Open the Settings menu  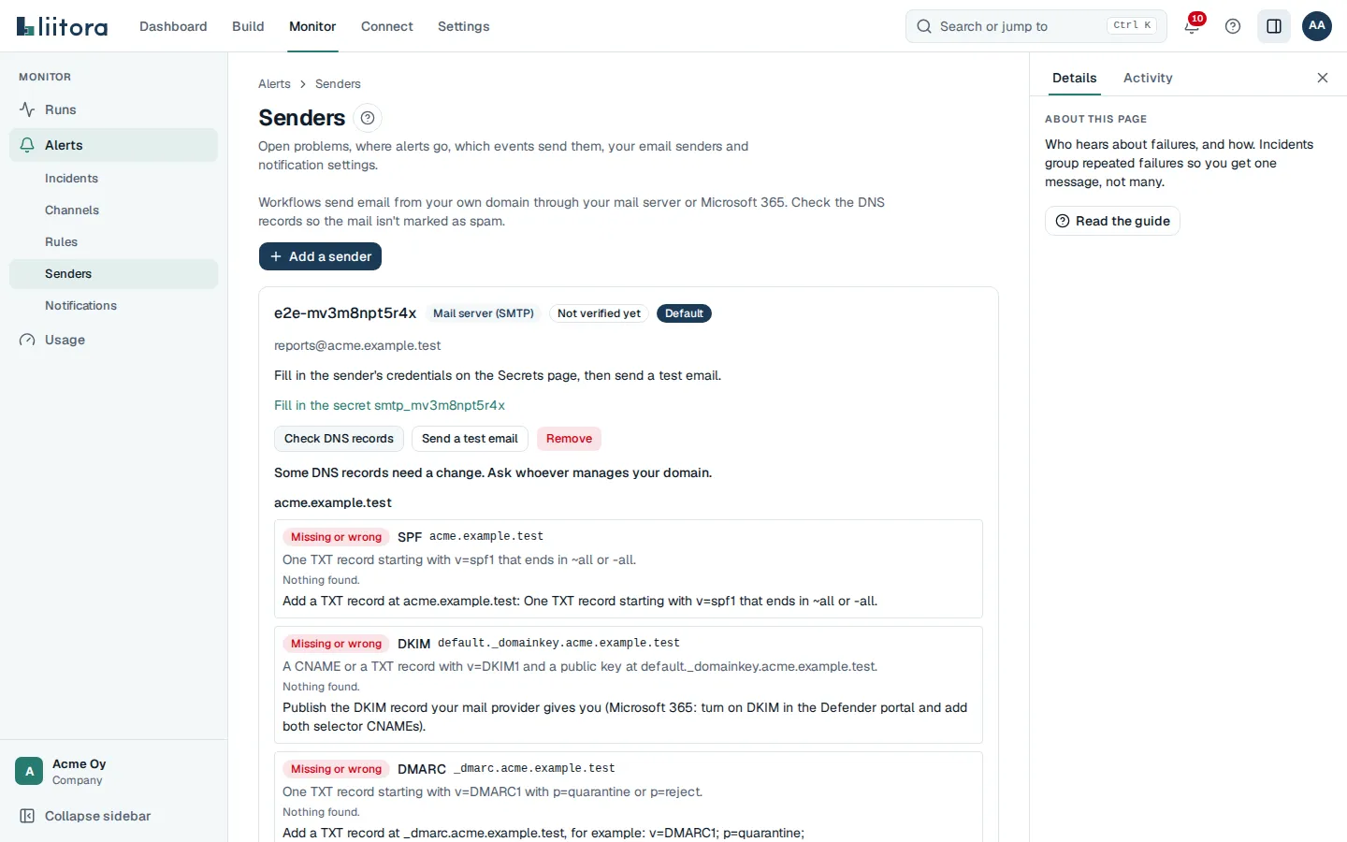[464, 26]
